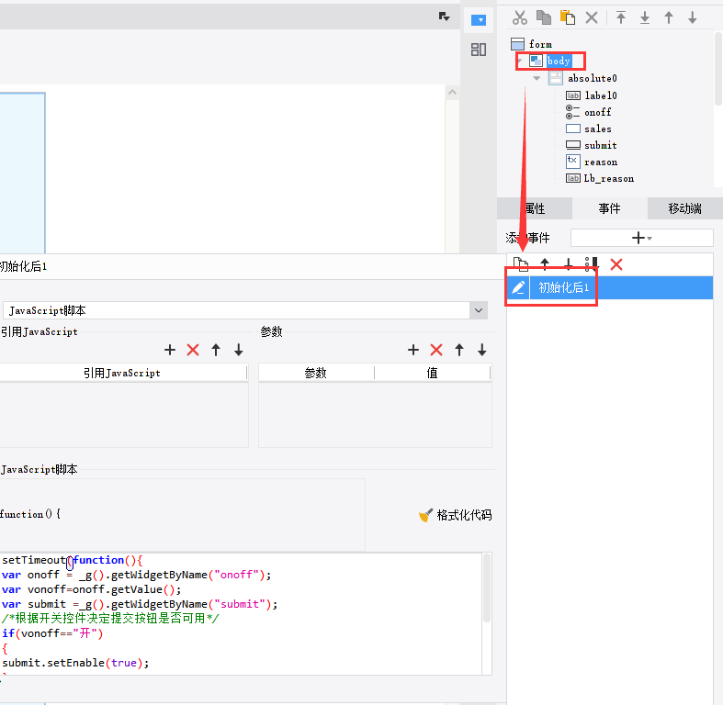Move the event down with the down arrow icon
The image size is (723, 705).
pyautogui.click(x=568, y=264)
